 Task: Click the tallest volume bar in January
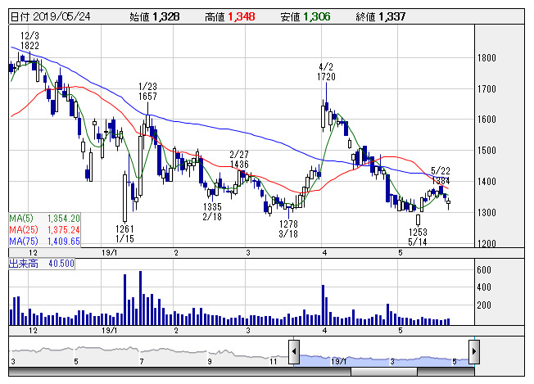pos(140,298)
